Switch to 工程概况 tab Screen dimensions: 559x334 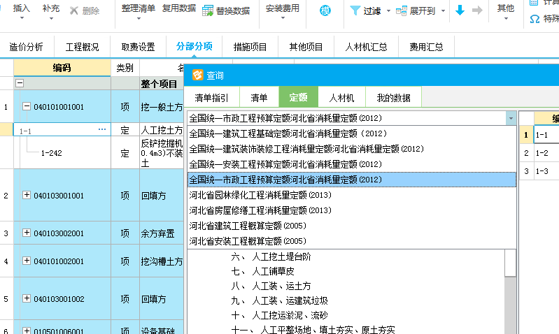coord(83,47)
